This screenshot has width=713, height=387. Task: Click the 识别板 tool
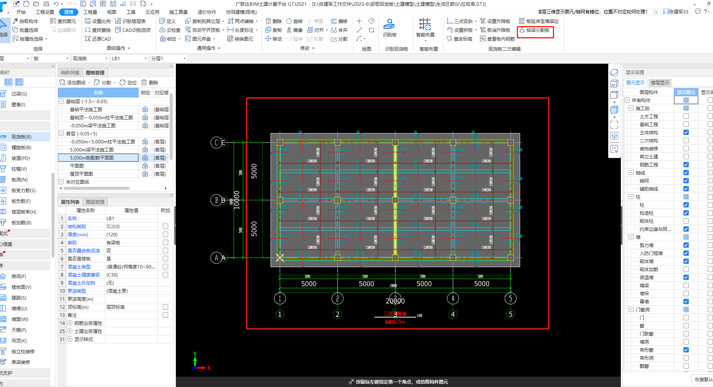point(389,28)
